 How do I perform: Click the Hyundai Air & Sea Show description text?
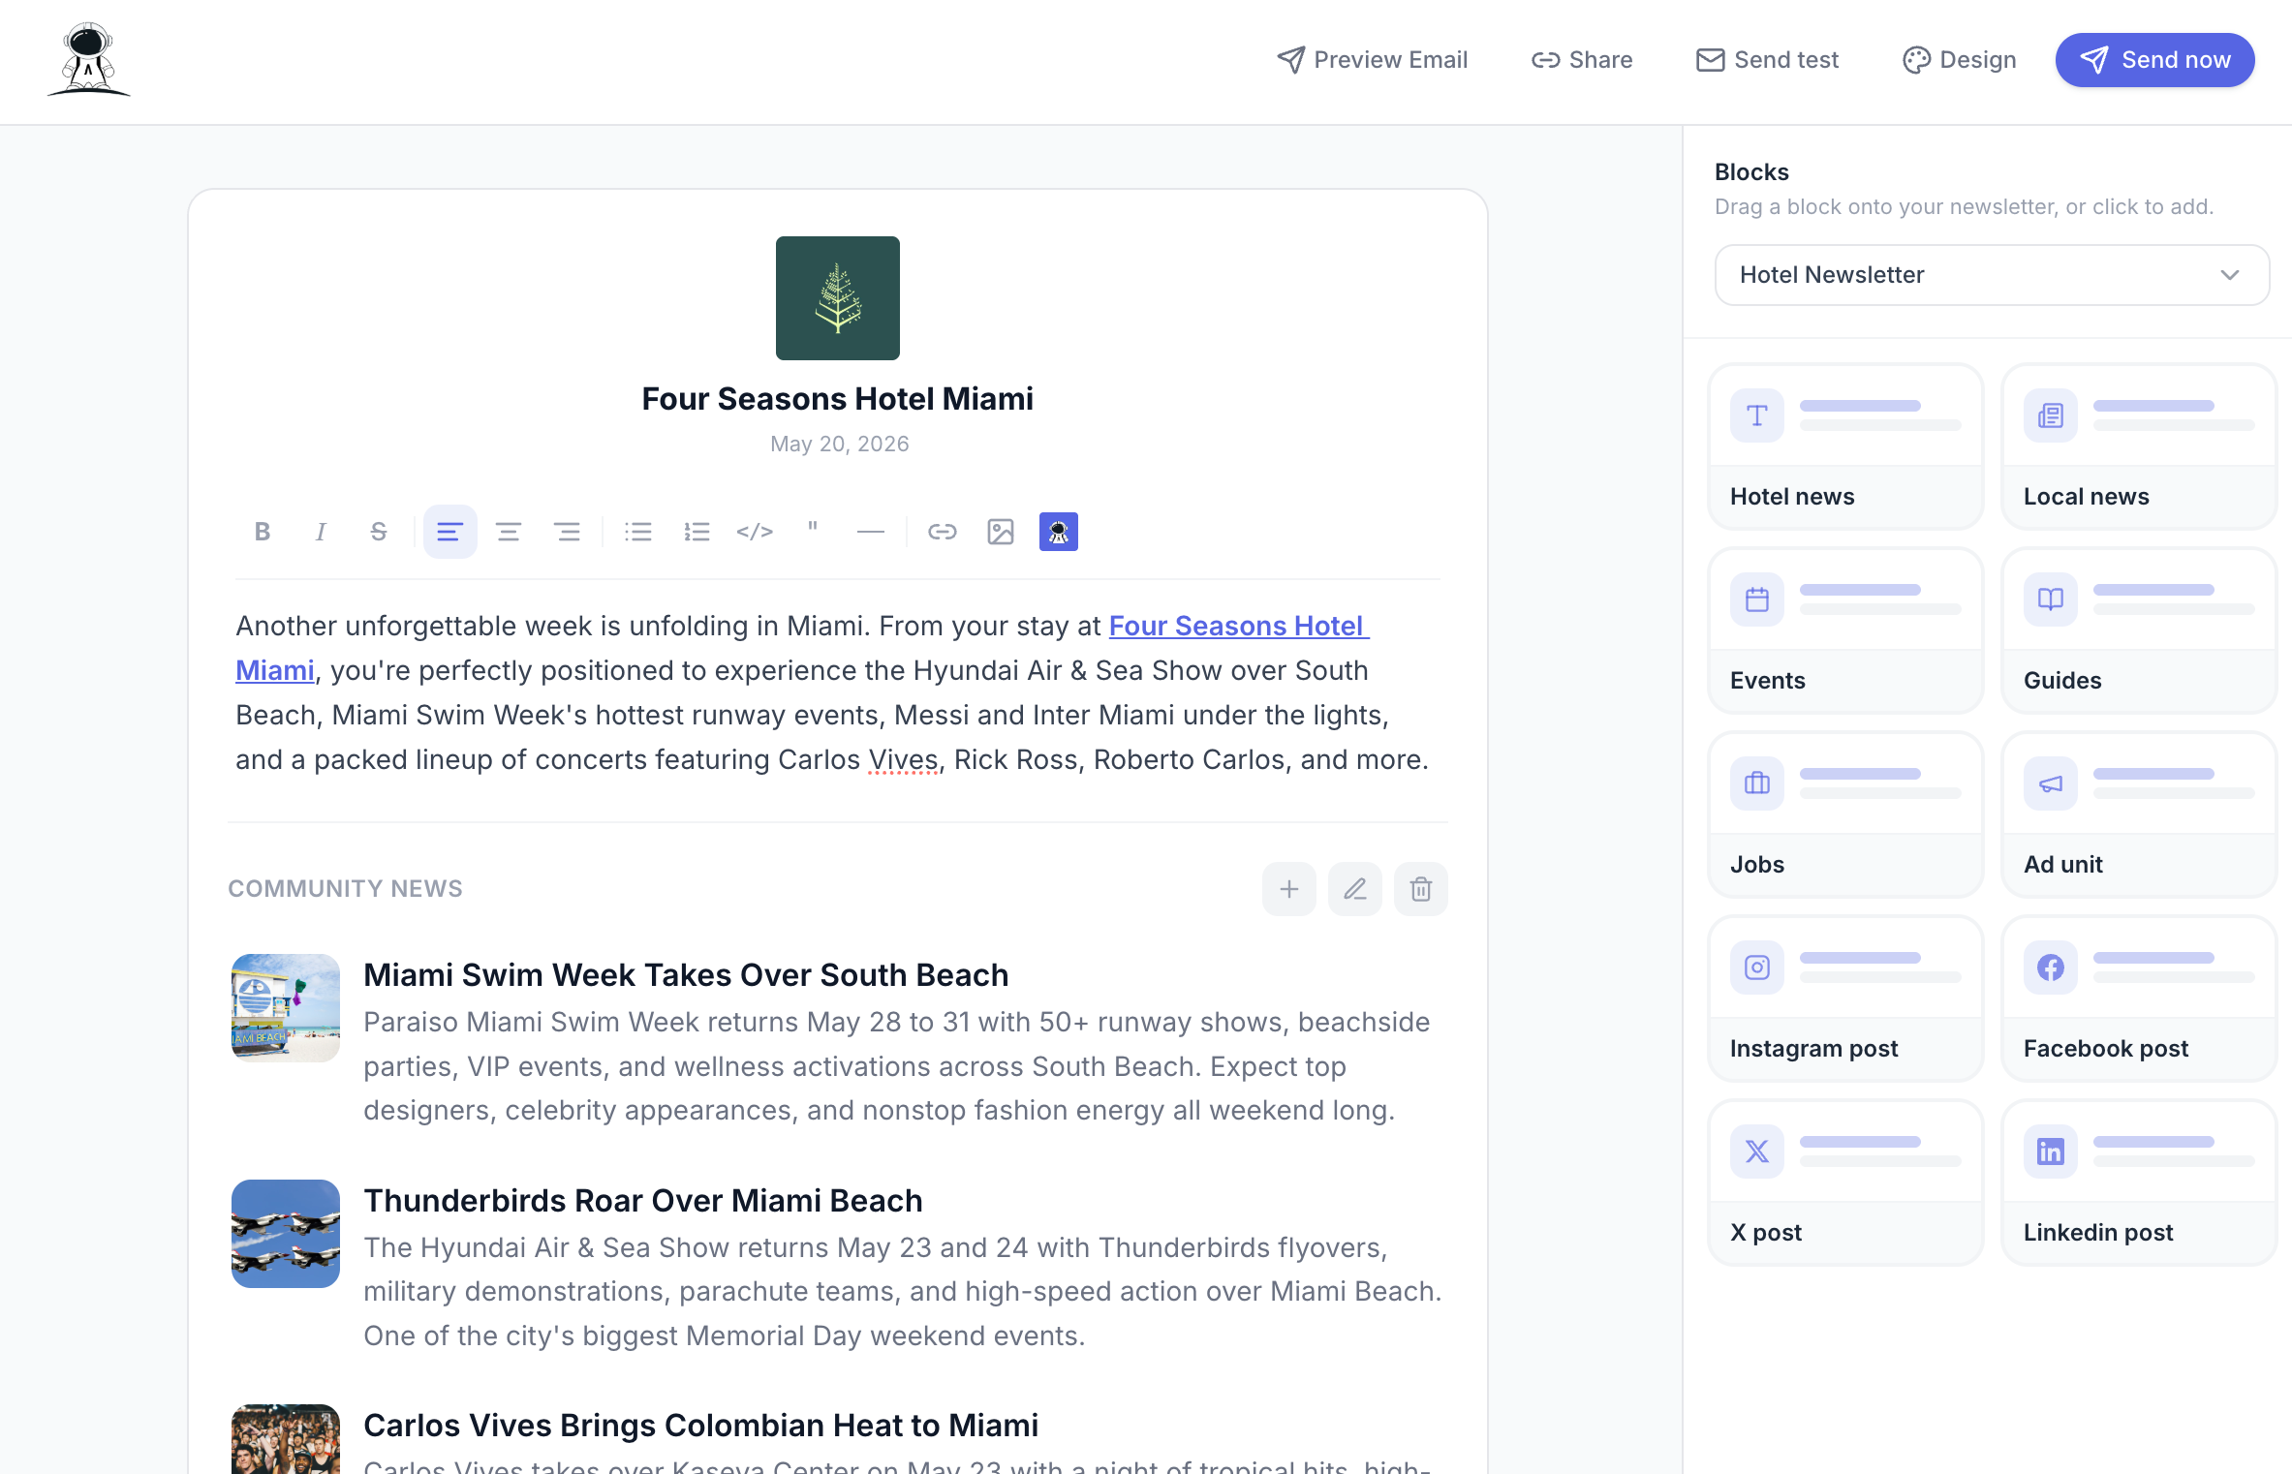click(903, 1292)
